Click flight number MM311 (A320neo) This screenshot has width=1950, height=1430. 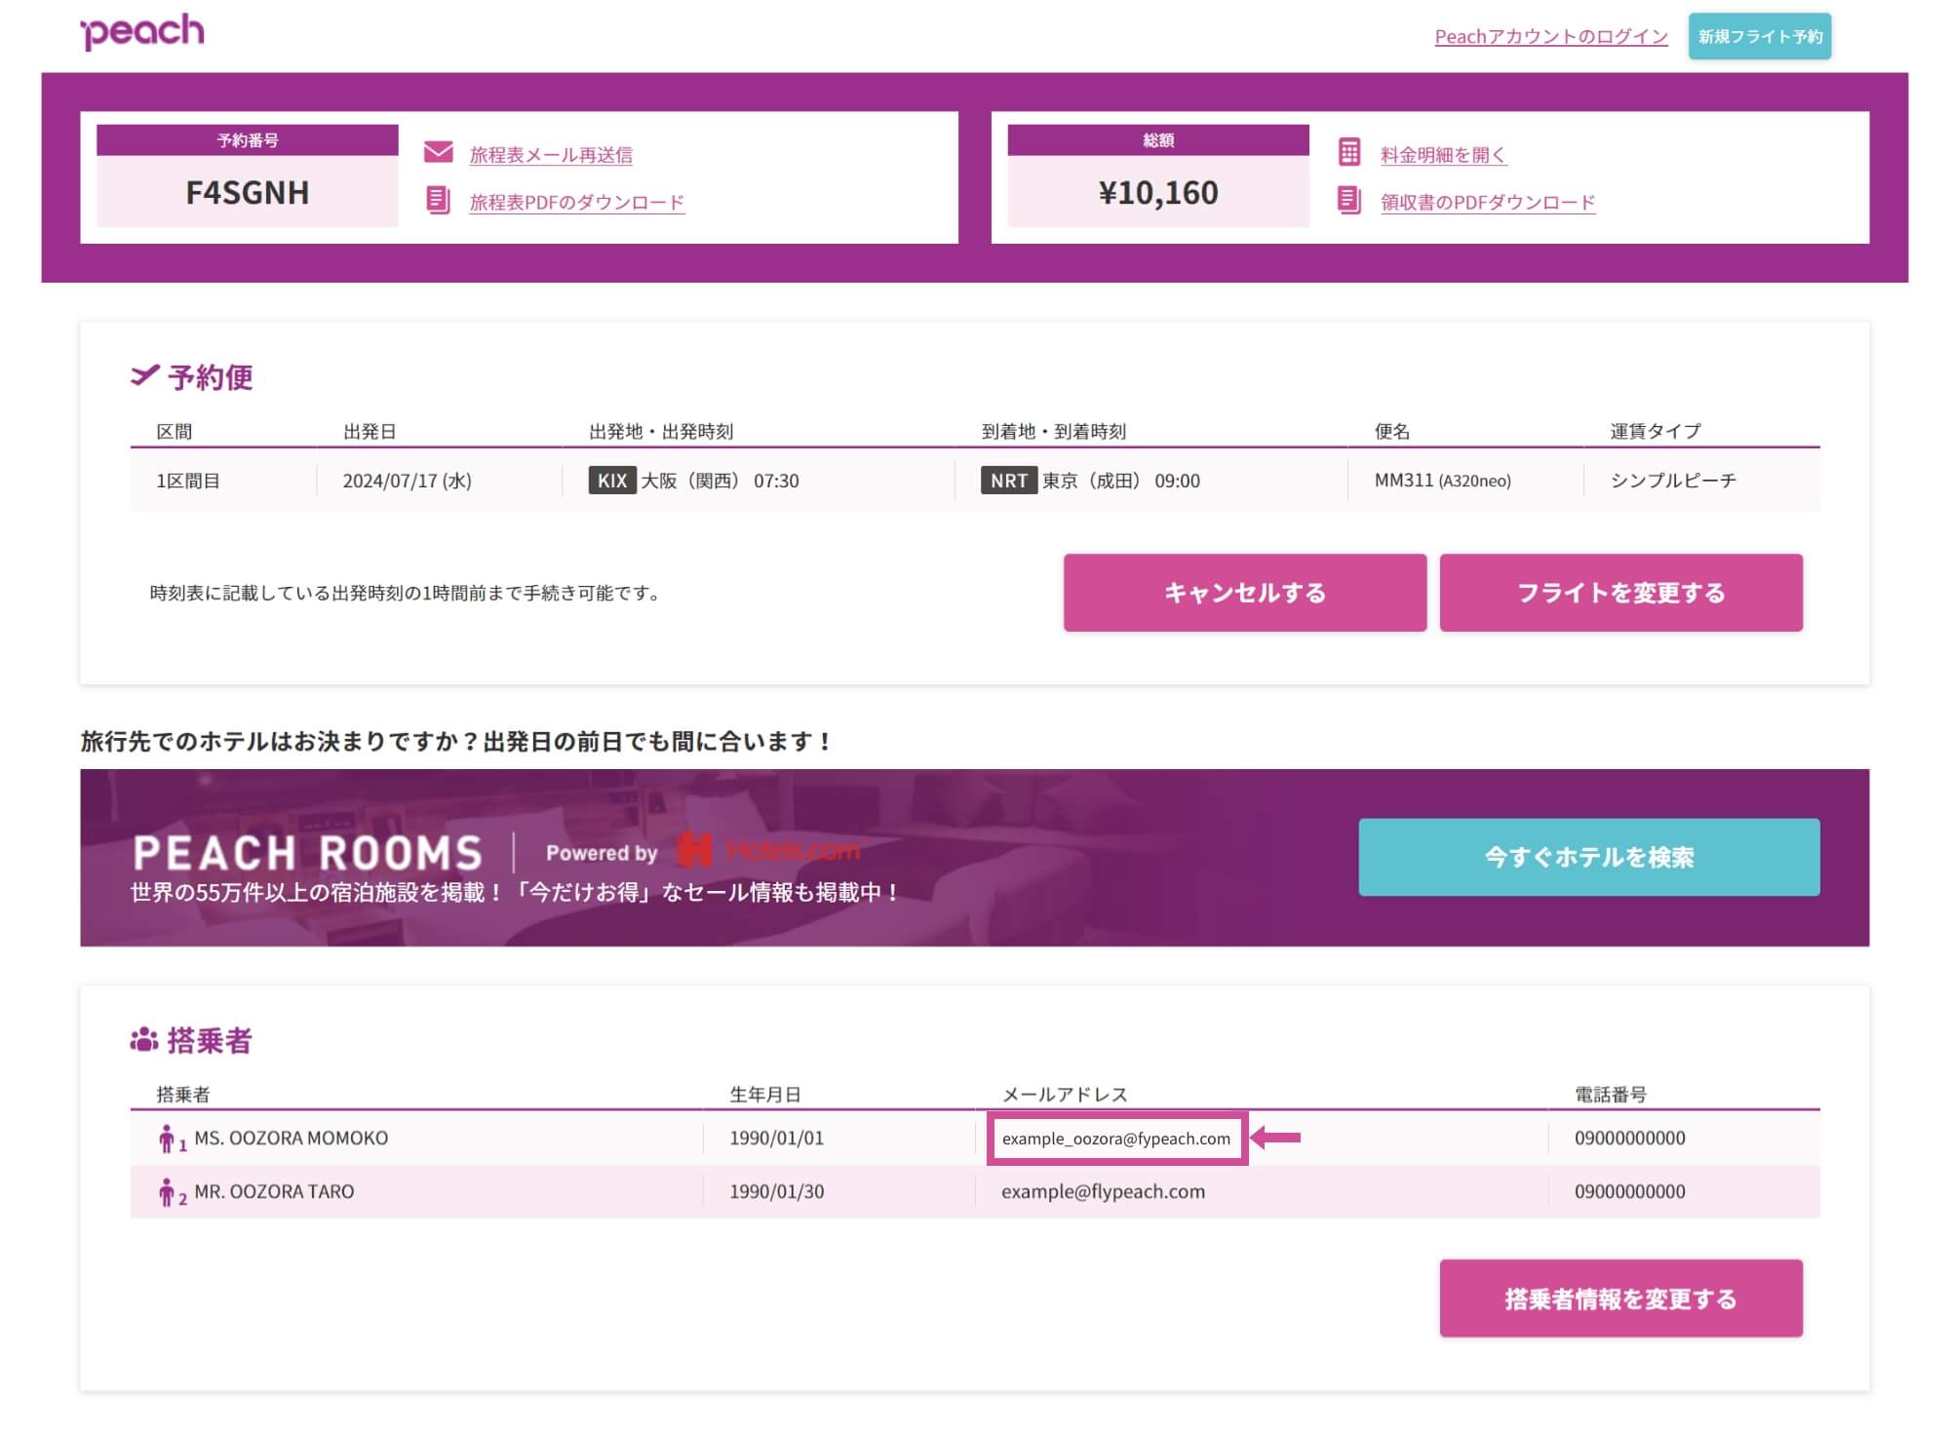[1443, 481]
